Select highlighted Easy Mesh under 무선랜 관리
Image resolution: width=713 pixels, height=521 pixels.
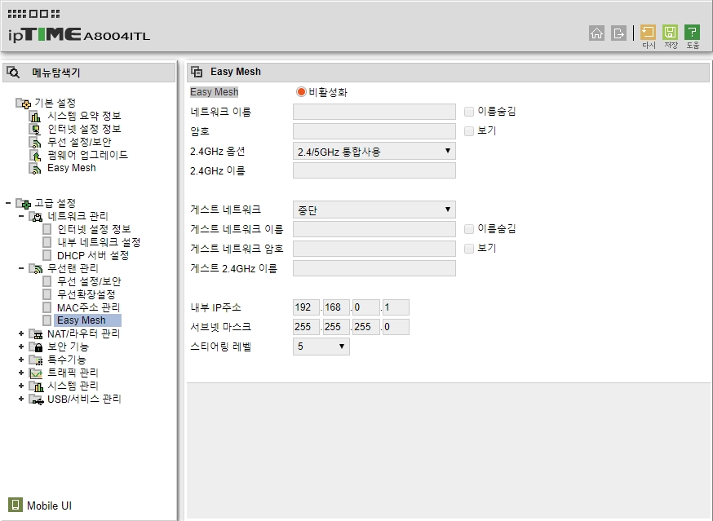coord(87,320)
